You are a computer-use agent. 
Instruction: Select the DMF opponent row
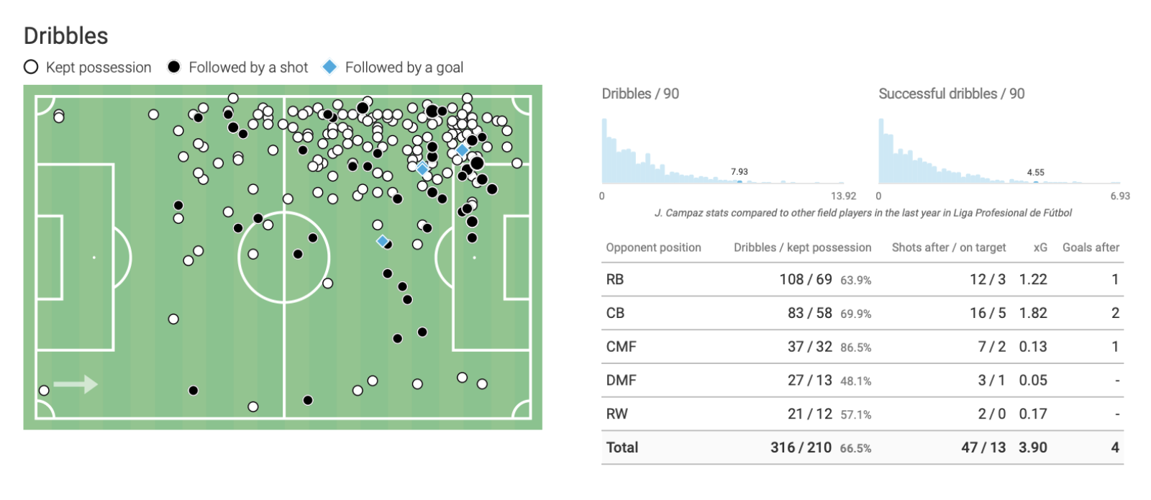pyautogui.click(x=863, y=380)
